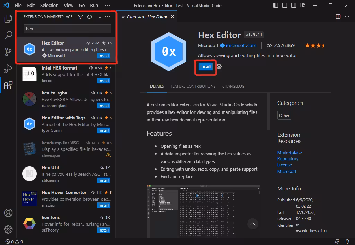Install Hex Editor from marketplace list

click(x=103, y=56)
